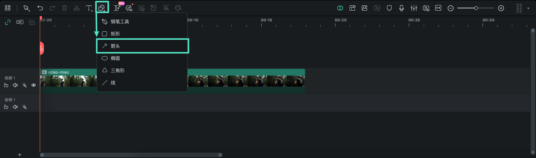Click the trash delete icon
Image resolution: width=536 pixels, height=158 pixels.
[x=65, y=8]
